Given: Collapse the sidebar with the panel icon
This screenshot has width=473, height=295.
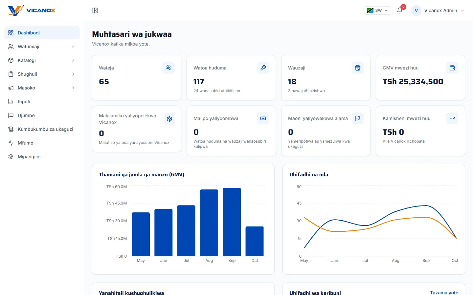Looking at the screenshot, I should (95, 10).
